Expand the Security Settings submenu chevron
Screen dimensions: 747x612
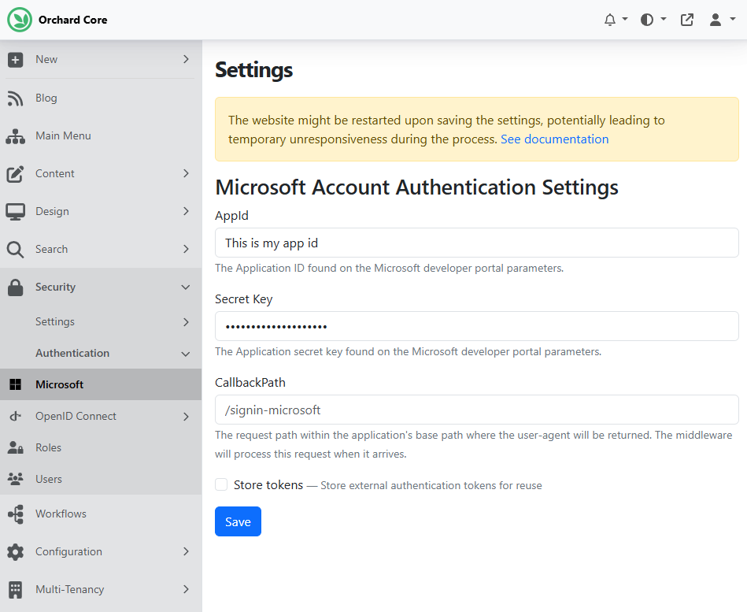tap(187, 322)
